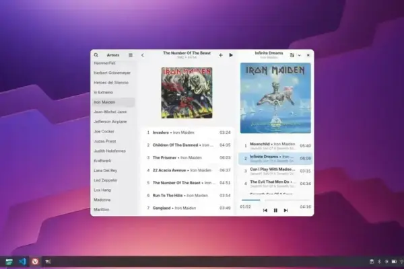Select artist Judas Priest
Image resolution: width=404 pixels, height=269 pixels.
pyautogui.click(x=113, y=141)
